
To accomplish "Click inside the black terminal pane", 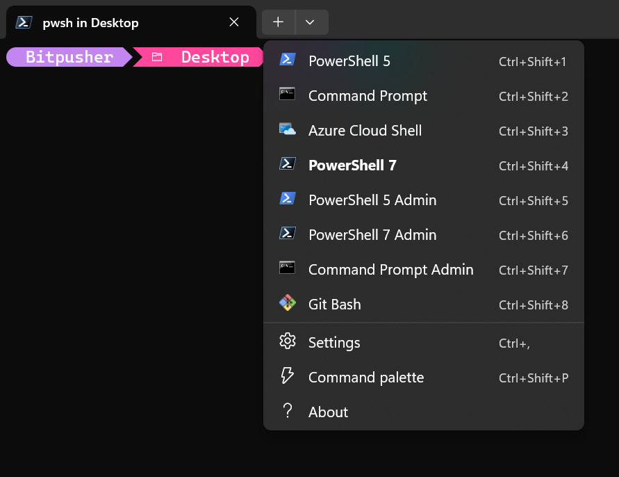I will tap(131, 257).
